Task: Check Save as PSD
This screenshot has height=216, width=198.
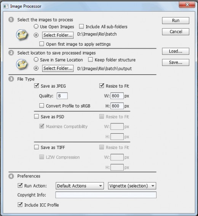Action: (37, 117)
